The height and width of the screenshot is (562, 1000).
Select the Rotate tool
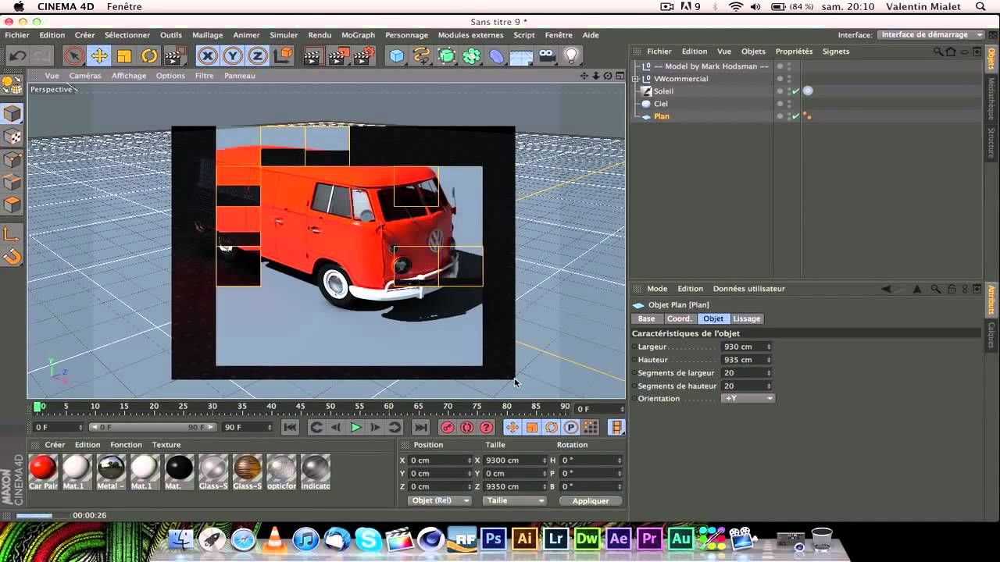(149, 55)
